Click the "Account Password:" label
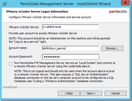132x101 pixels. 20,57
